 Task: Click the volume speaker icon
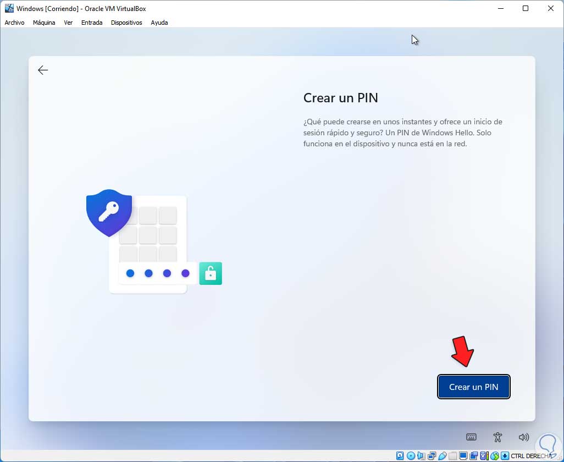[524, 437]
